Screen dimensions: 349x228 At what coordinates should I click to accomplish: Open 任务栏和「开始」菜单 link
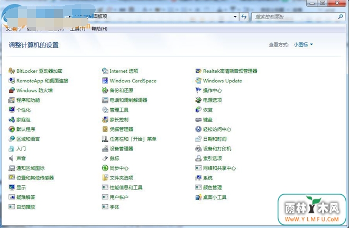click(x=133, y=139)
